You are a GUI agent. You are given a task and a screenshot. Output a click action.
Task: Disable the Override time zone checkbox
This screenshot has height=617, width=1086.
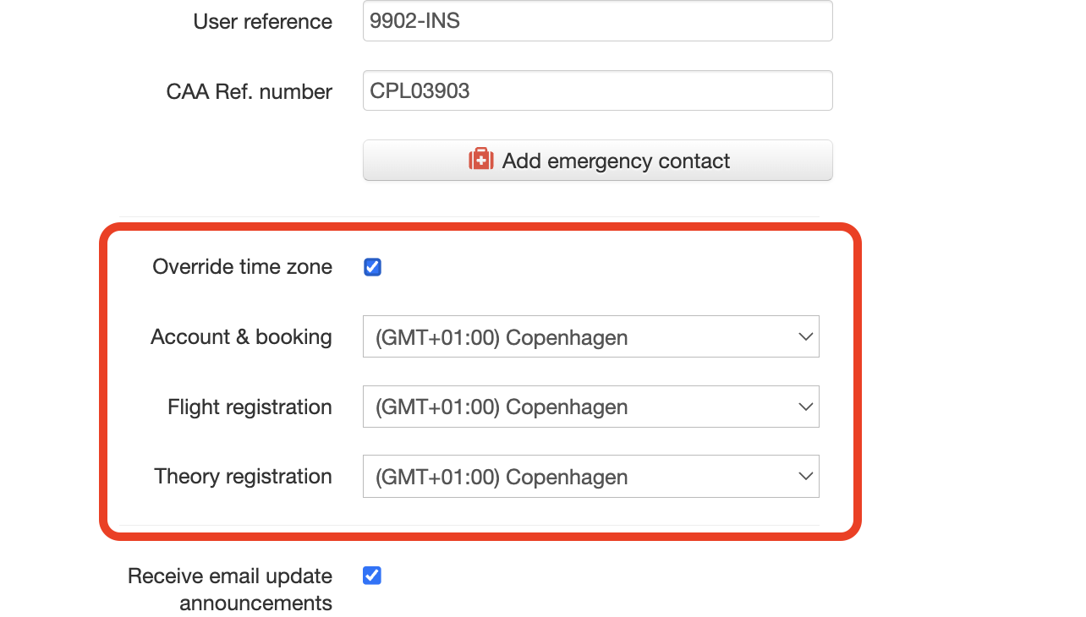coord(372,266)
